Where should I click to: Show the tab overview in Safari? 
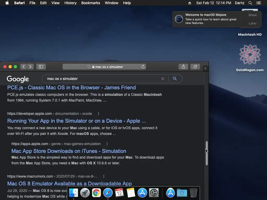point(195,67)
